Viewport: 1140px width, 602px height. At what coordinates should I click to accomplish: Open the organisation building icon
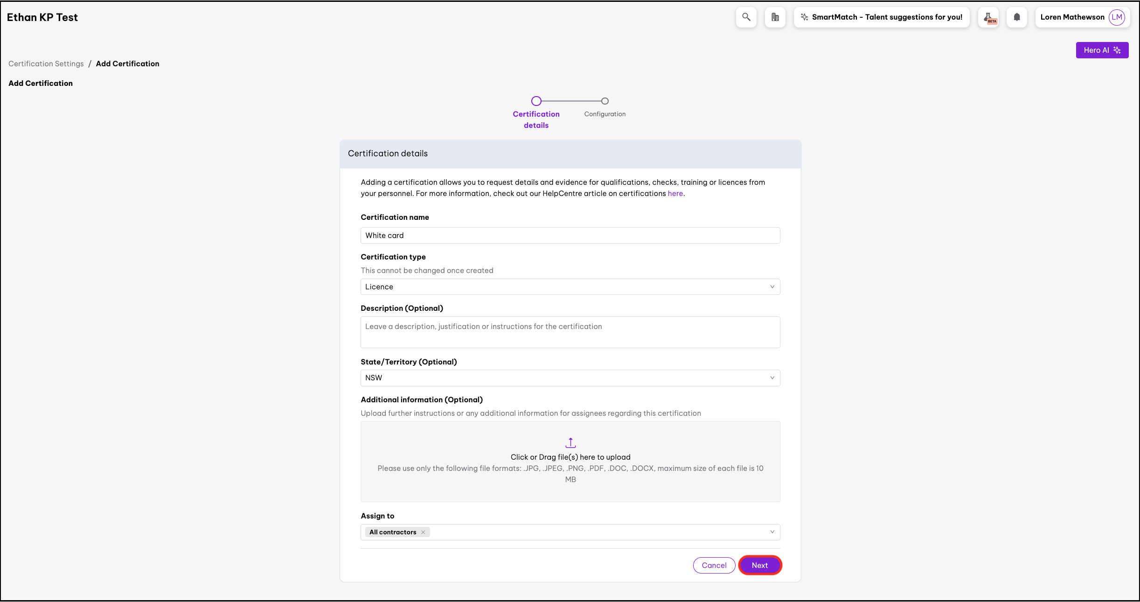(x=775, y=17)
